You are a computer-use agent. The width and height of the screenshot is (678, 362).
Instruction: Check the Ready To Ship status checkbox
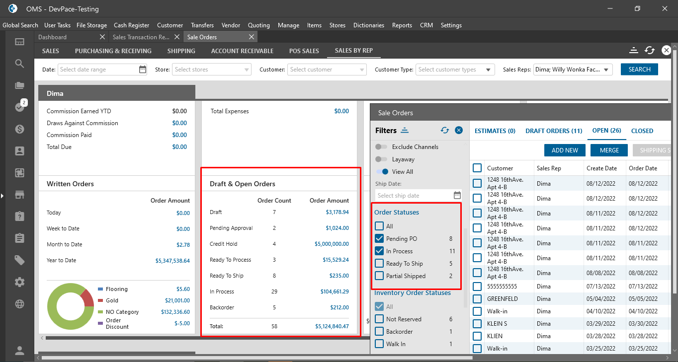tap(379, 264)
